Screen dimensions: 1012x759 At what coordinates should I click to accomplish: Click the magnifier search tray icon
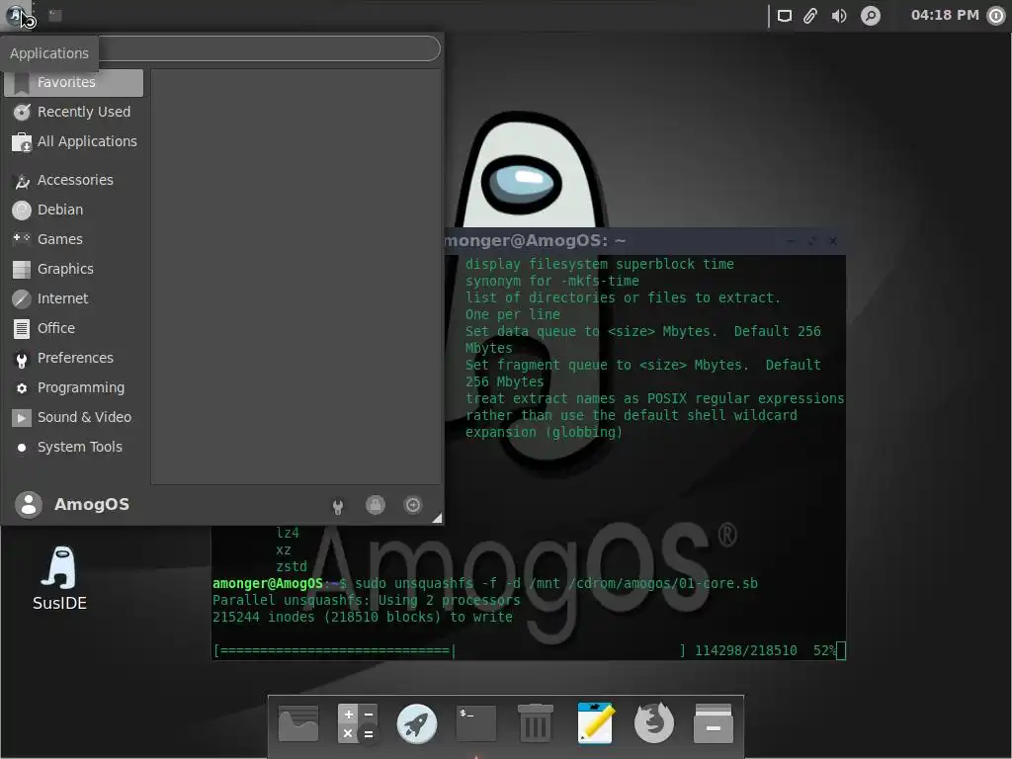pos(871,16)
